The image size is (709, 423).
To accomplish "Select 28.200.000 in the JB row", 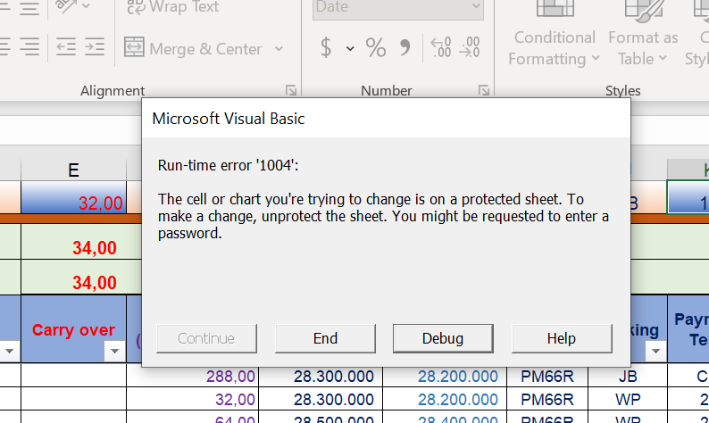I will coord(445,376).
